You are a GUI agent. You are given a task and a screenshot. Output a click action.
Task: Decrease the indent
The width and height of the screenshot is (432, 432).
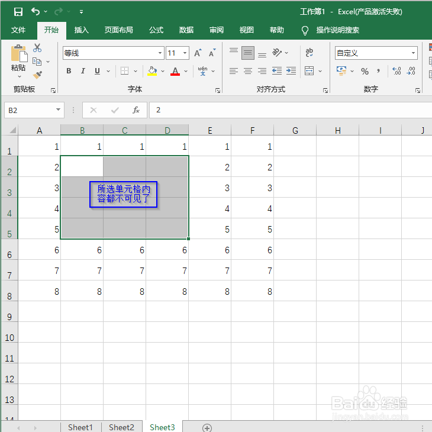coord(276,71)
